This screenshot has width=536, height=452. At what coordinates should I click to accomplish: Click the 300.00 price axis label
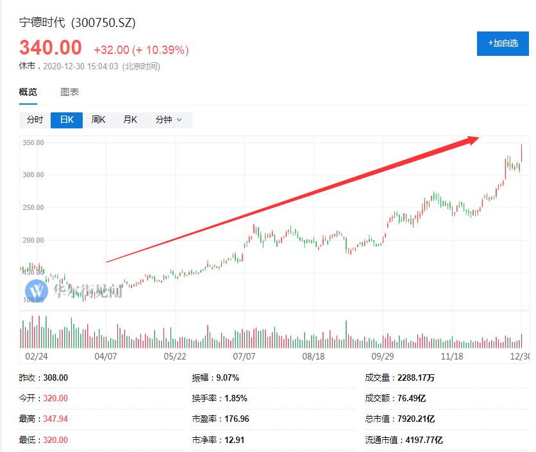coord(33,175)
